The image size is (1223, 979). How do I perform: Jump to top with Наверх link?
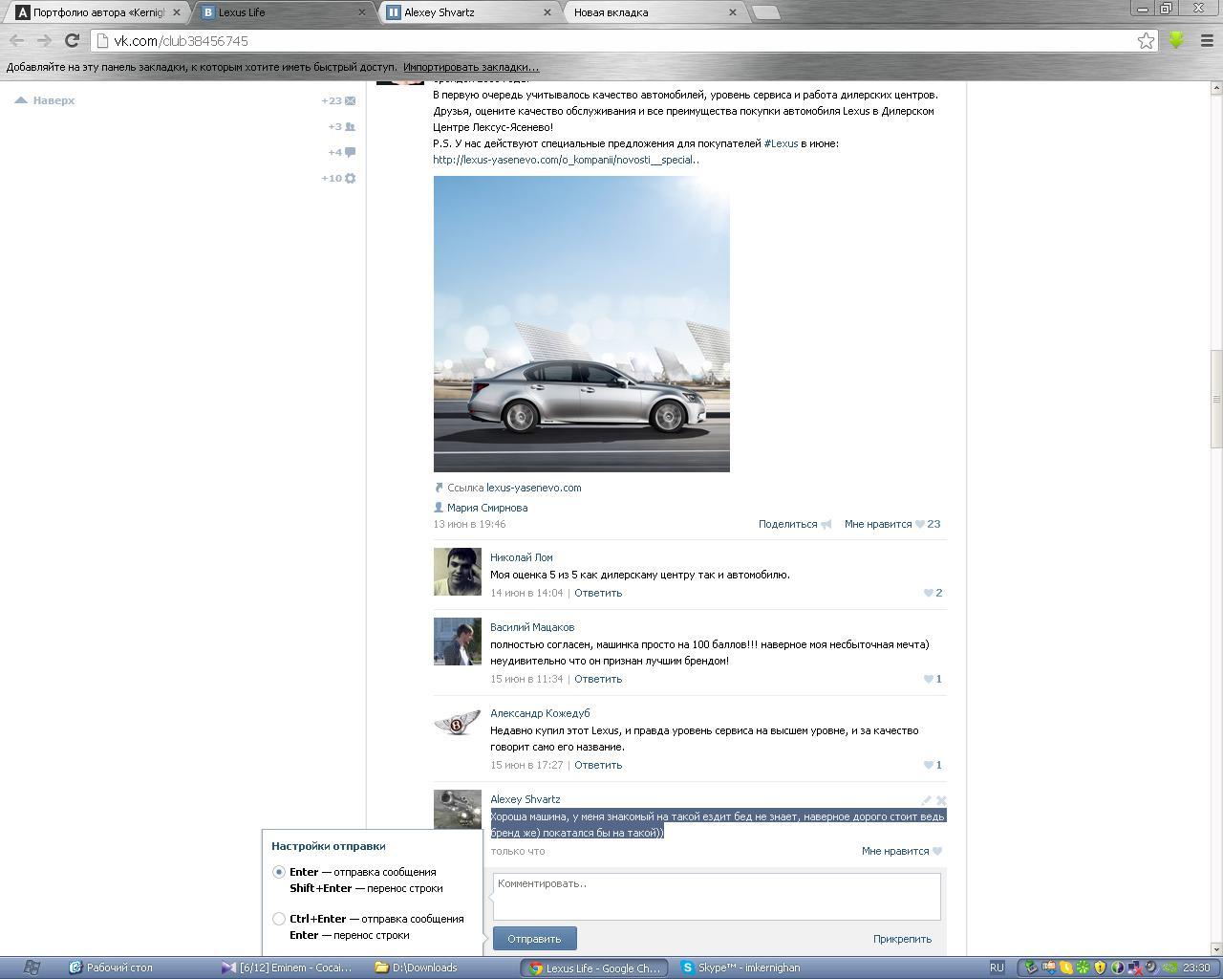point(45,100)
